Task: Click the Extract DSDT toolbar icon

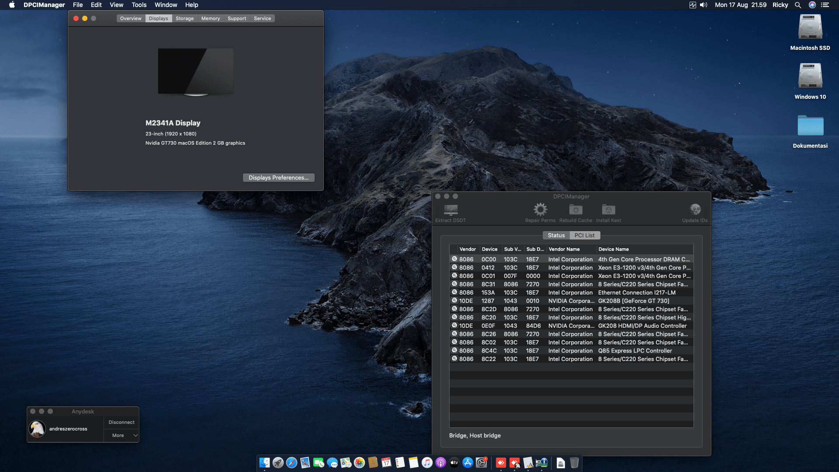Action: pos(451,210)
